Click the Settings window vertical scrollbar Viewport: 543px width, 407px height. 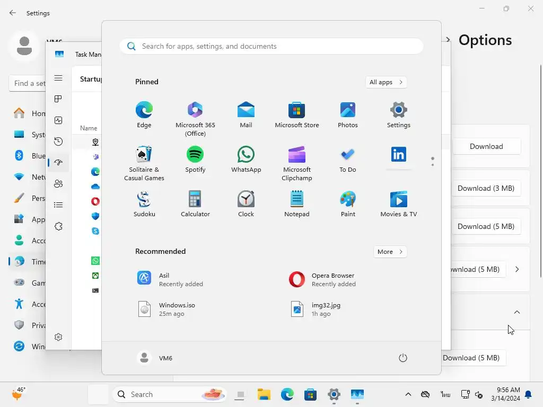540,171
